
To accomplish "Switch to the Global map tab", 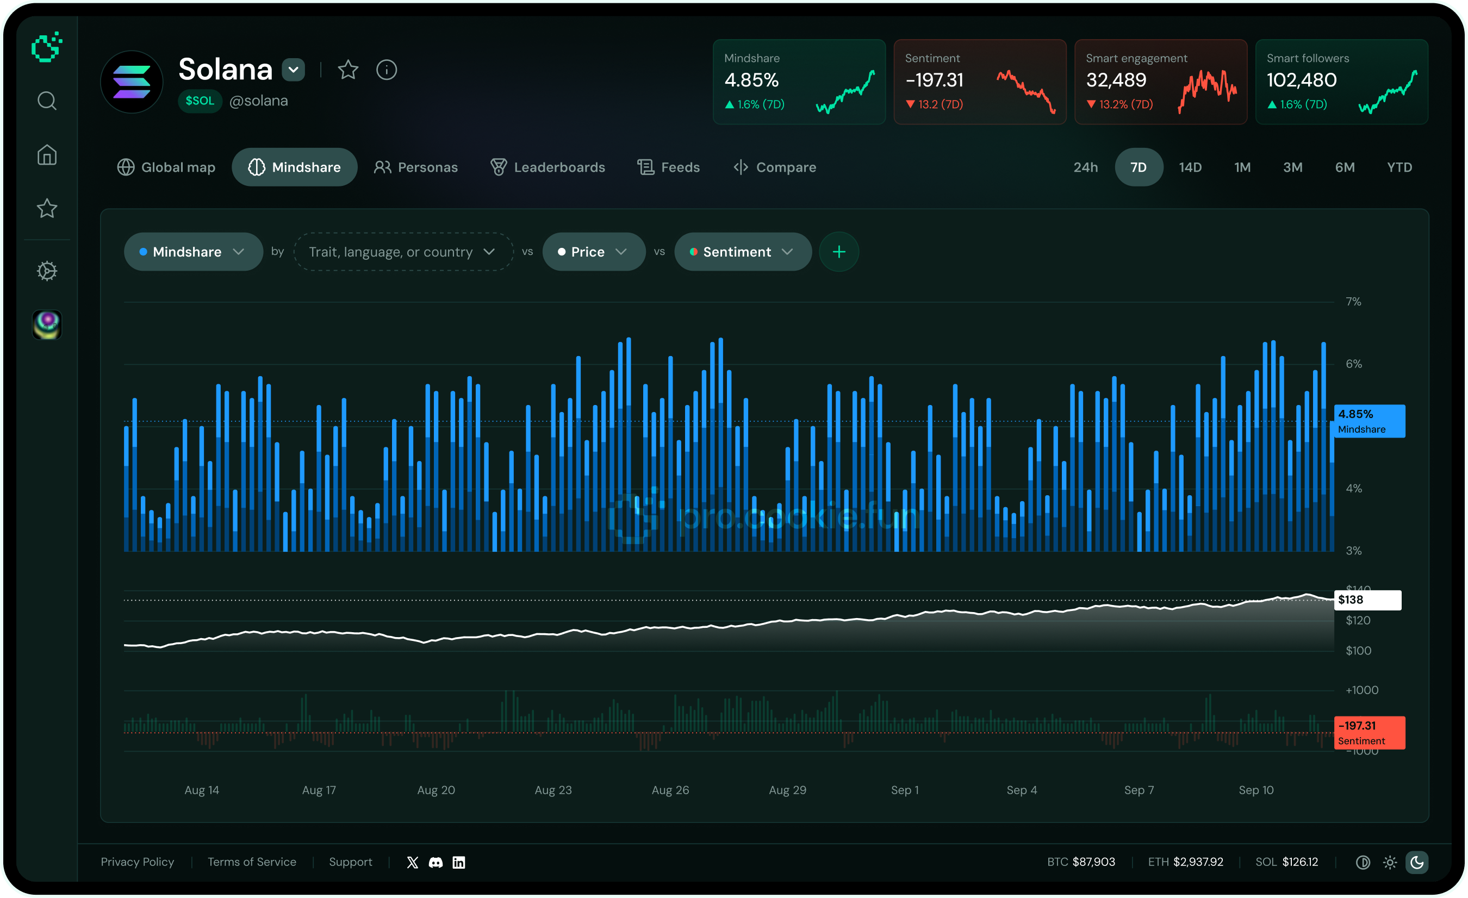I will [x=166, y=167].
